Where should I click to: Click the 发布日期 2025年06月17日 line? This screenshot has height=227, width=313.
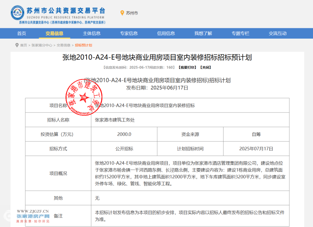tap(157, 88)
